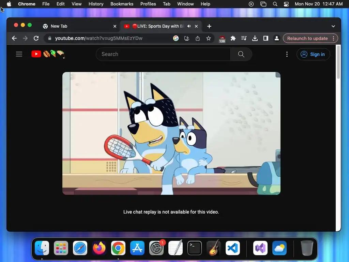This screenshot has width=349, height=262.
Task: Open YouTube settings three-dot menu
Action: click(287, 54)
